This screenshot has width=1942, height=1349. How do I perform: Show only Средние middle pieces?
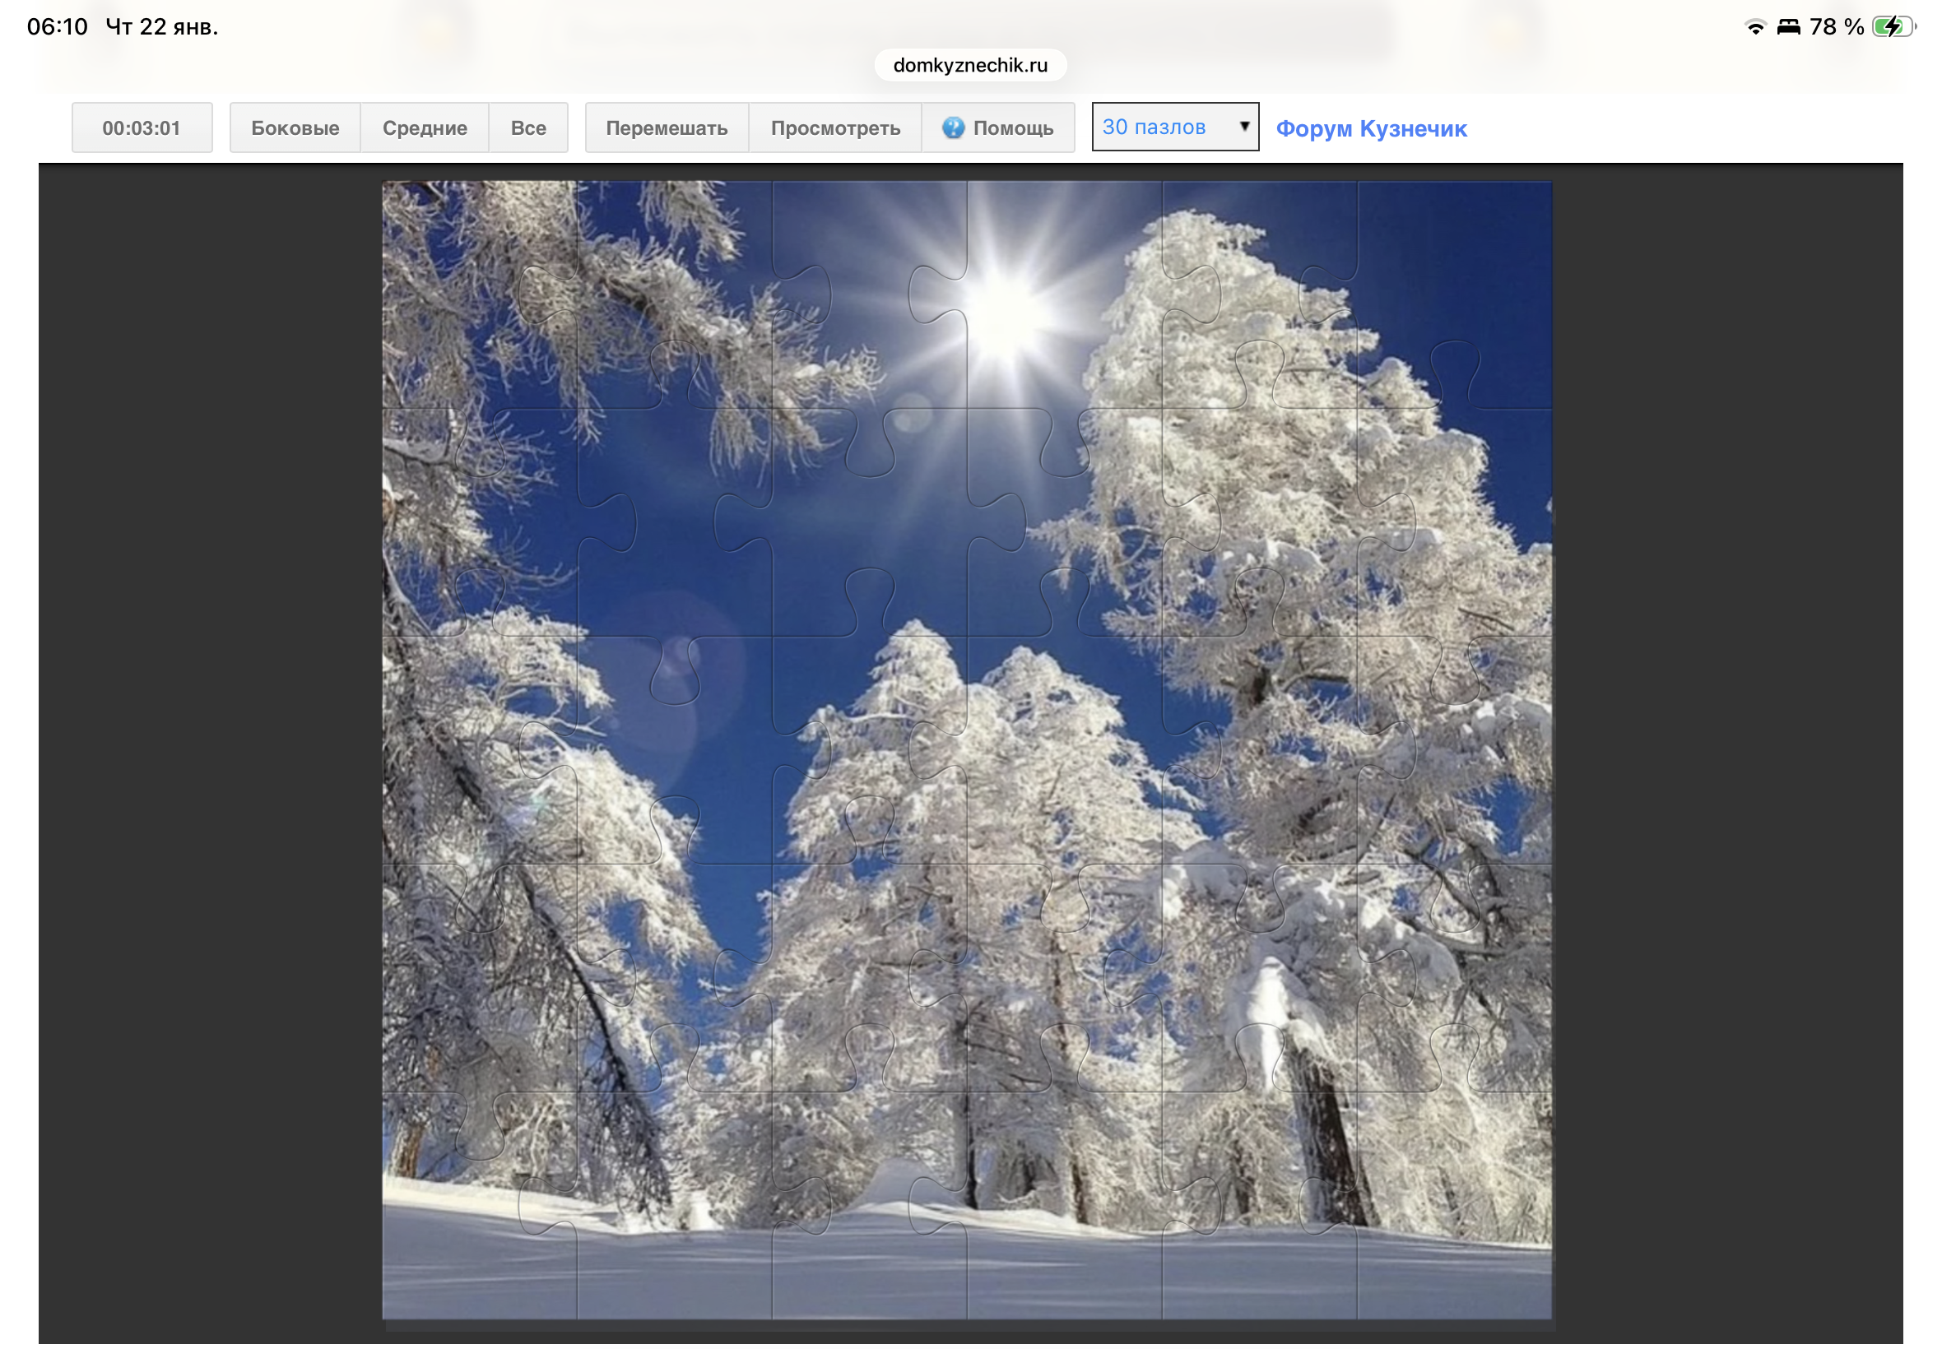[x=425, y=127]
